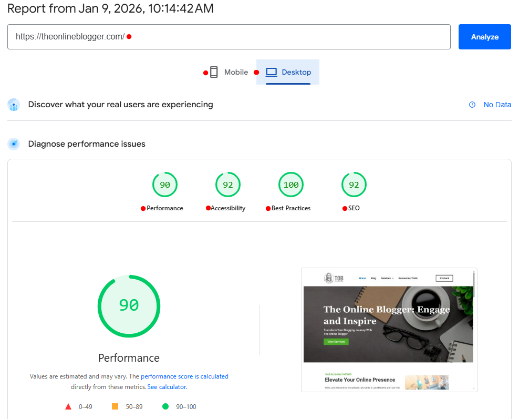
Task: Select the Accessibility 92 score gauge
Action: [227, 185]
